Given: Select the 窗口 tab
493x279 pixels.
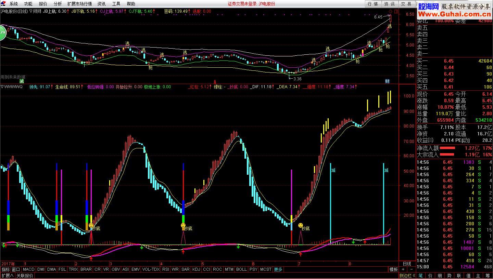Looking at the screenshot, I should pos(16,269).
